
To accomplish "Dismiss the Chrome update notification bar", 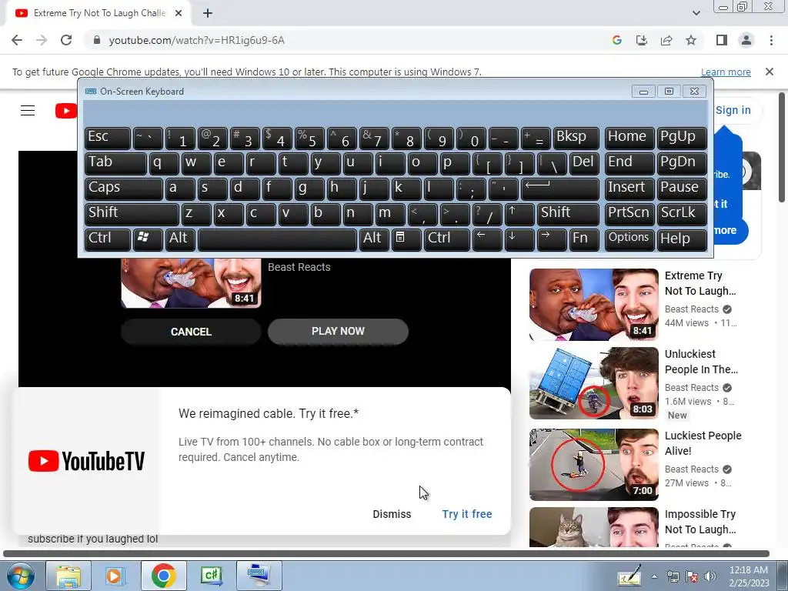I will pyautogui.click(x=770, y=72).
